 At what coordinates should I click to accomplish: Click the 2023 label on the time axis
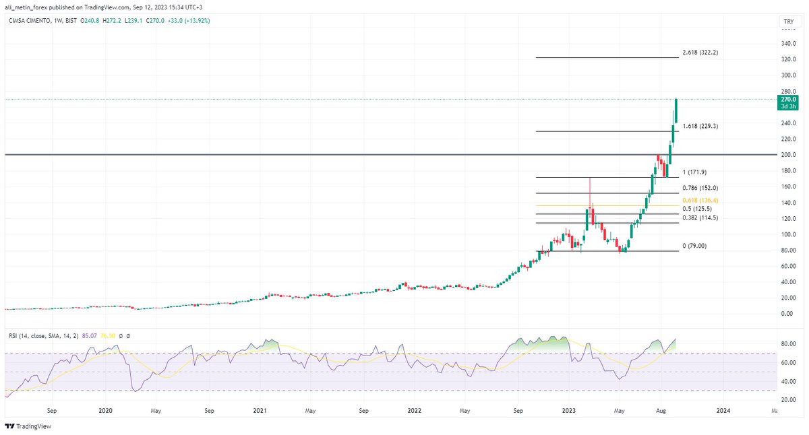coord(569,410)
